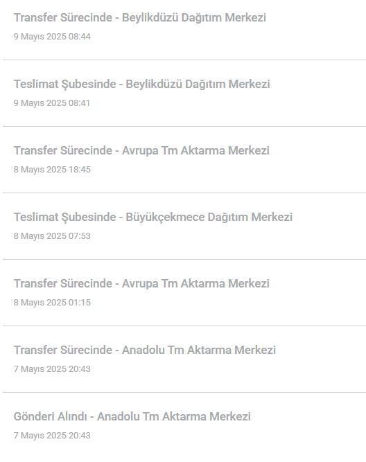This screenshot has height=462, width=366.
Task: Click Anadolu text in Gönderi Alındı entry
Action: 119,416
